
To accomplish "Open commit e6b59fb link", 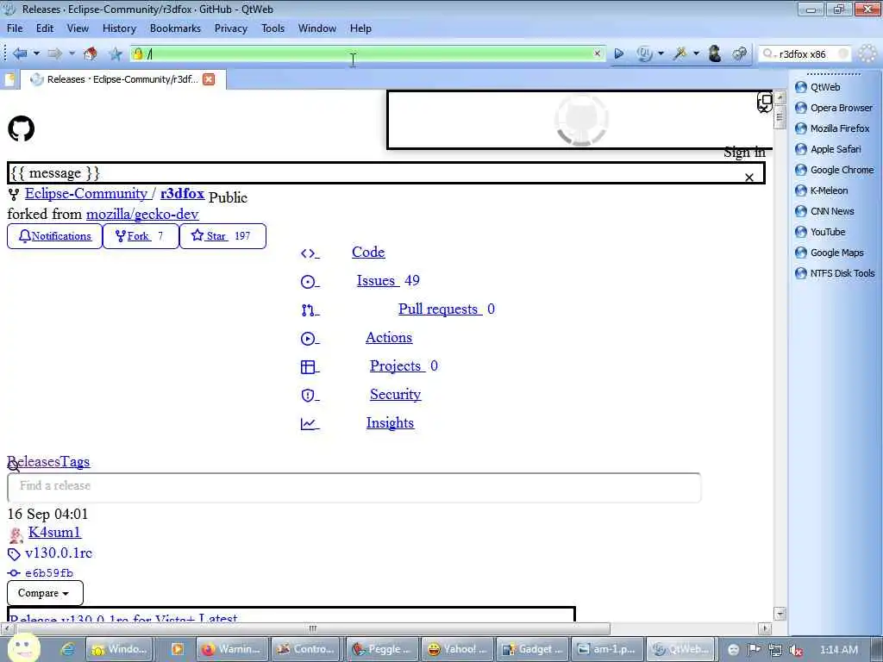I will (49, 573).
